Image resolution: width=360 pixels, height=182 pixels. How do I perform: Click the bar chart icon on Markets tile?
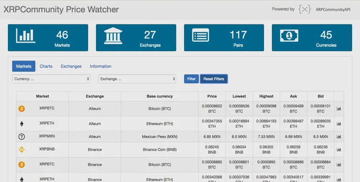tap(25, 36)
